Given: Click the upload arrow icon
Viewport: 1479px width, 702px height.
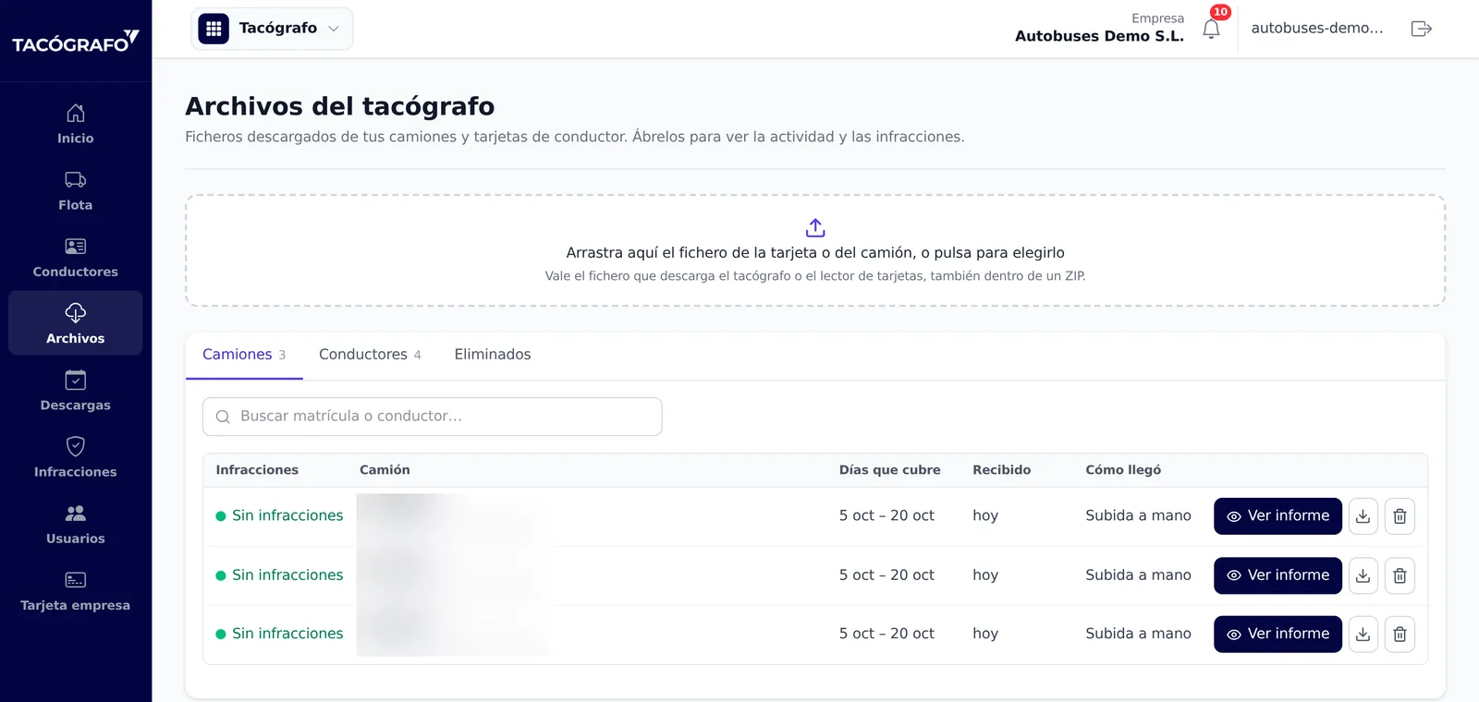Looking at the screenshot, I should pyautogui.click(x=815, y=227).
